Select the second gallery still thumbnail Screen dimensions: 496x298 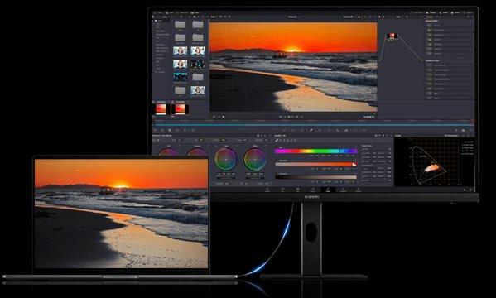point(181,109)
